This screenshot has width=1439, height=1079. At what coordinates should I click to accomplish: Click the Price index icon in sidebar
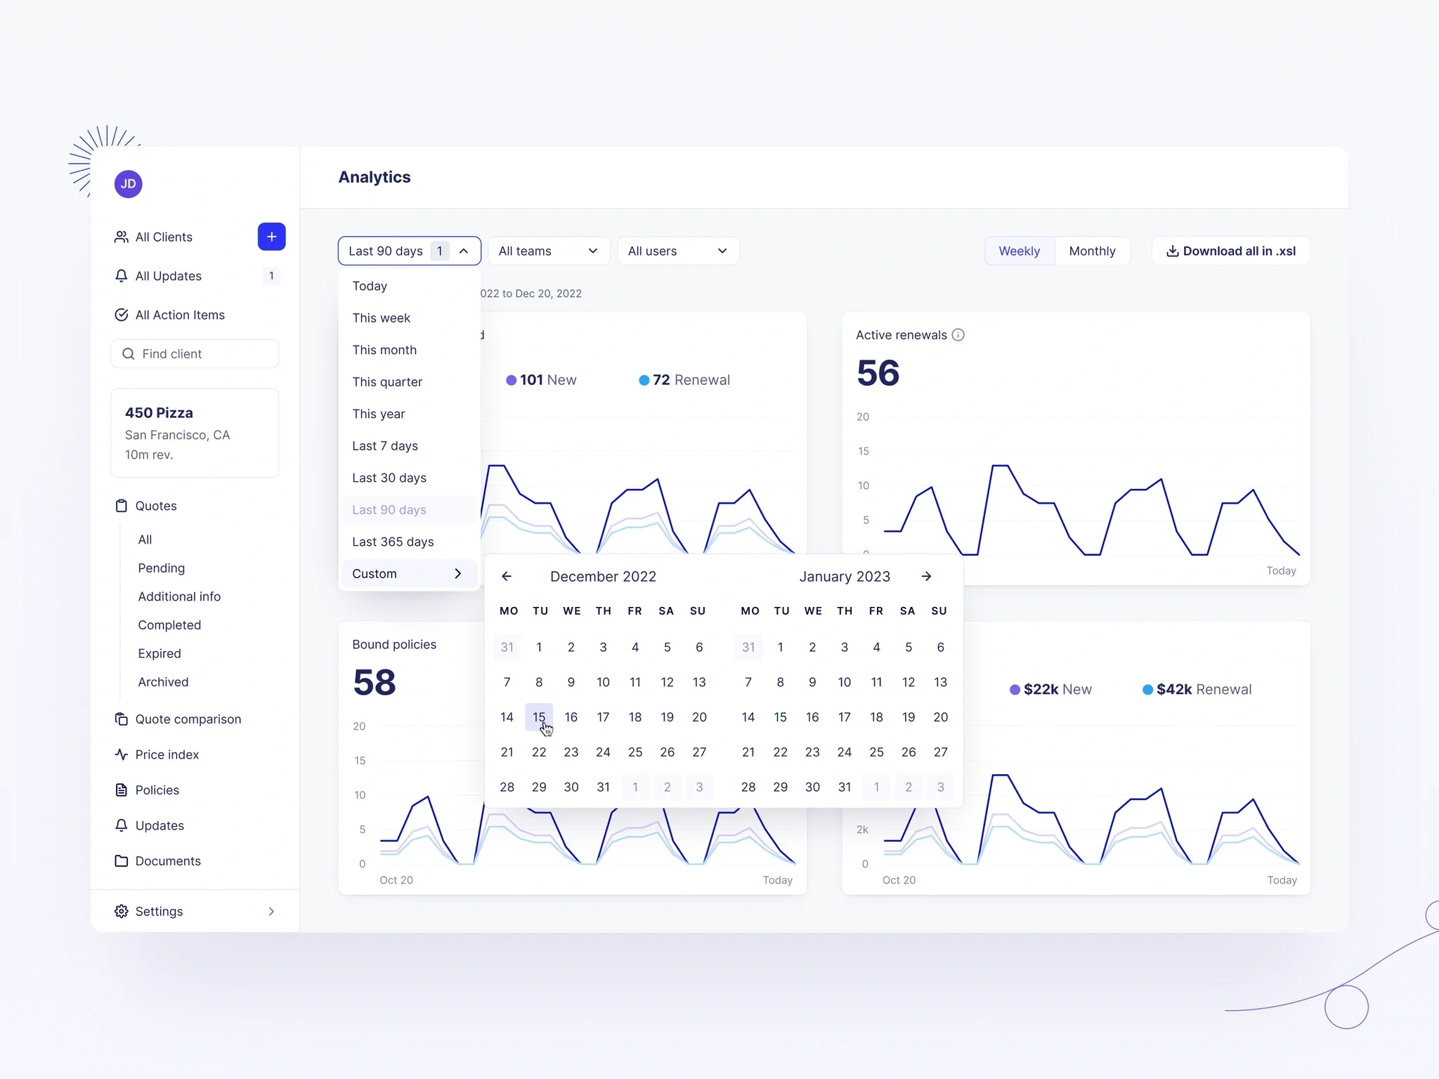[x=122, y=754]
